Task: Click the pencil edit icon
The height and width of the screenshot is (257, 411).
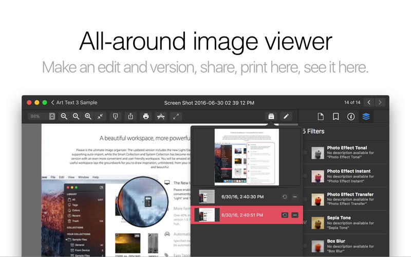Action: (286, 117)
